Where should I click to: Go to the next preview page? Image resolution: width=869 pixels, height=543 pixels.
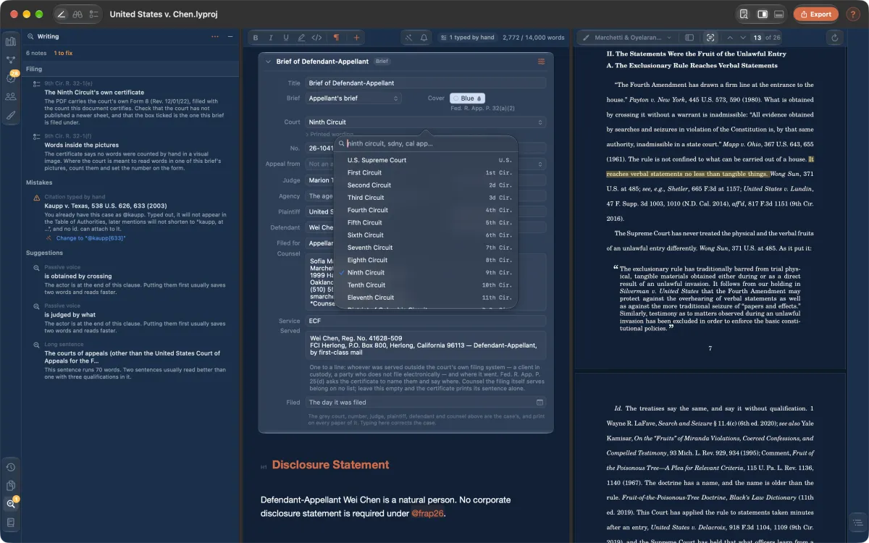[744, 37]
